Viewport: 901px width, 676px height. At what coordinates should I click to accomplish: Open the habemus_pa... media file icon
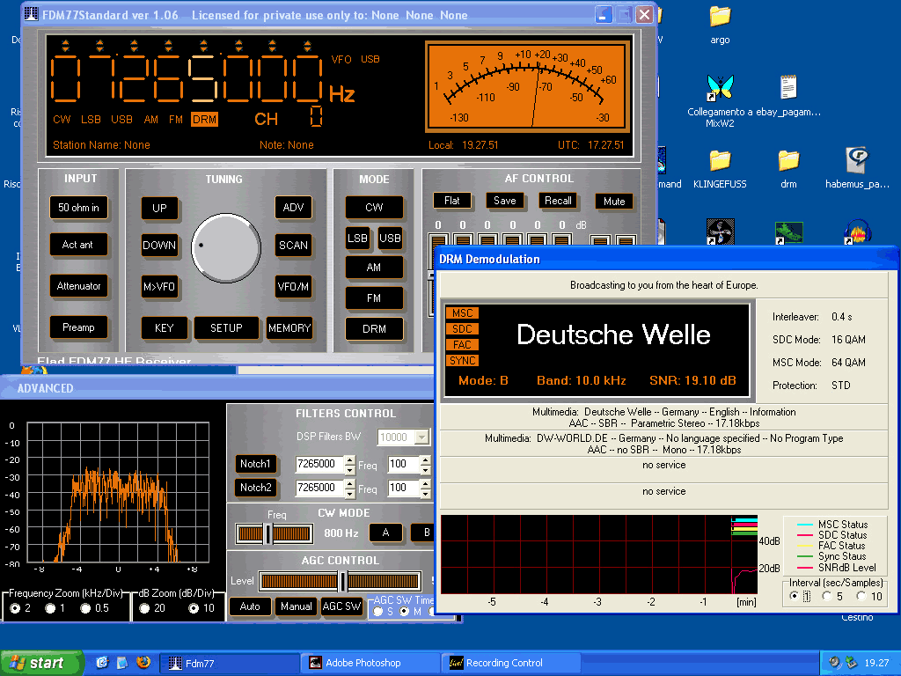pyautogui.click(x=857, y=160)
